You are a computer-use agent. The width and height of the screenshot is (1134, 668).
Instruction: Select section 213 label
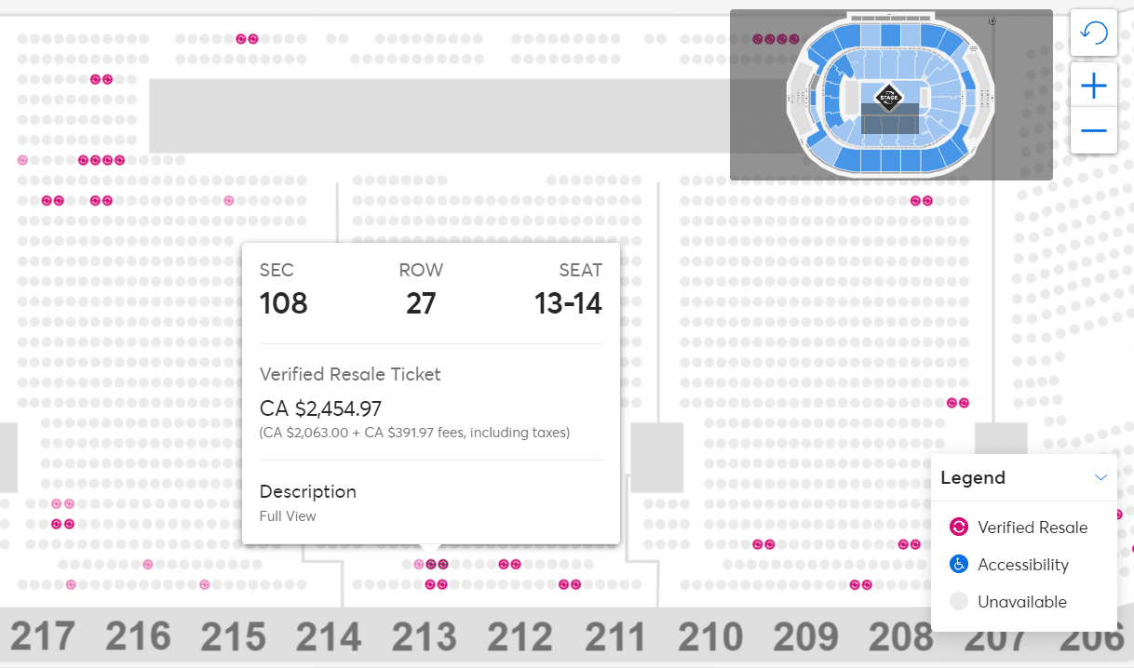coord(424,637)
